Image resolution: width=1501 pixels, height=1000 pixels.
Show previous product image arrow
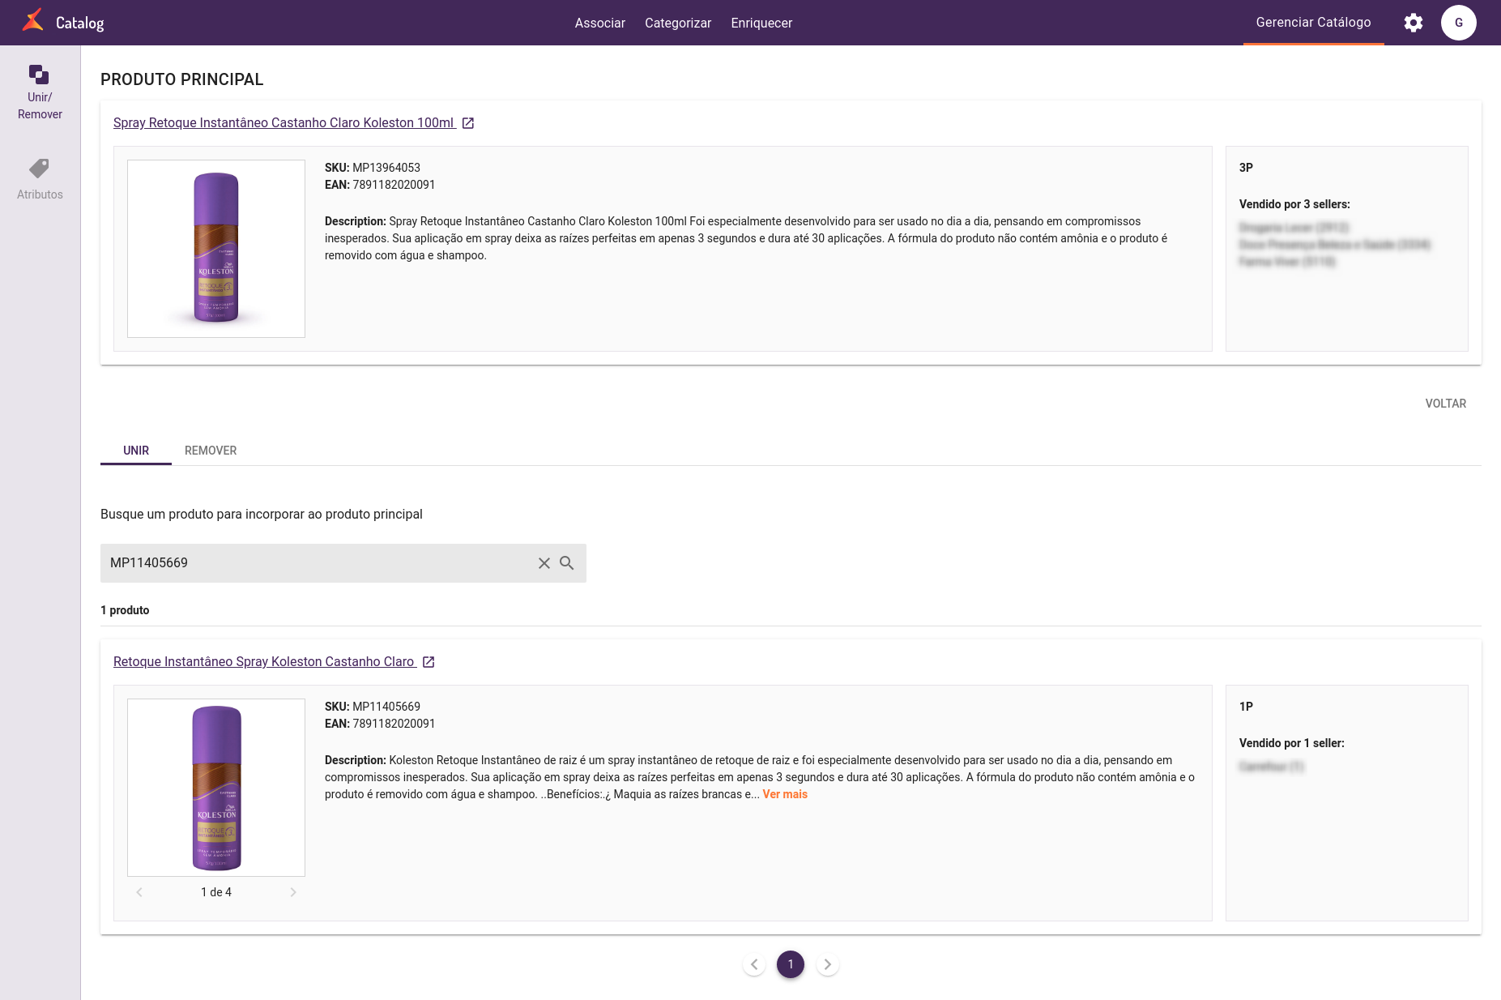[139, 892]
